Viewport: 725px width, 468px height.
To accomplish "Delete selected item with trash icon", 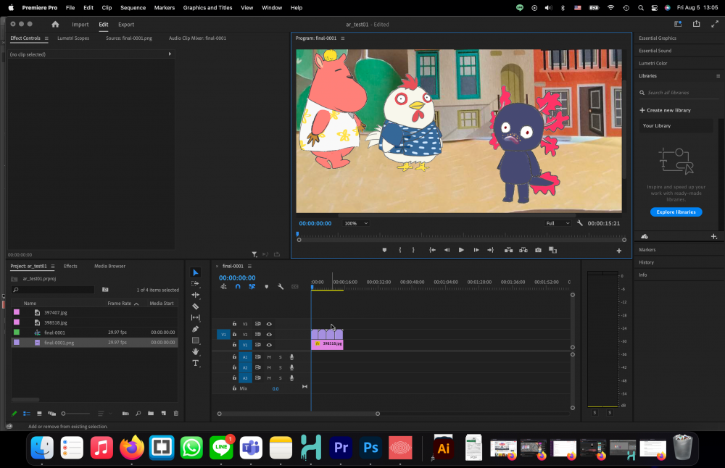I will point(175,414).
